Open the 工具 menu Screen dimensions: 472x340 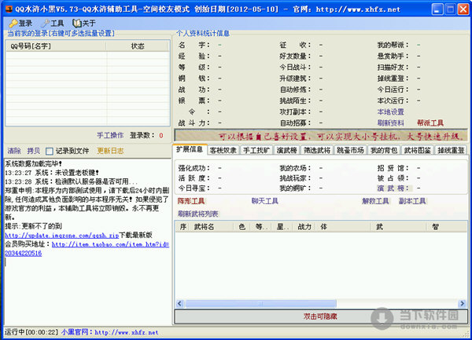53,23
